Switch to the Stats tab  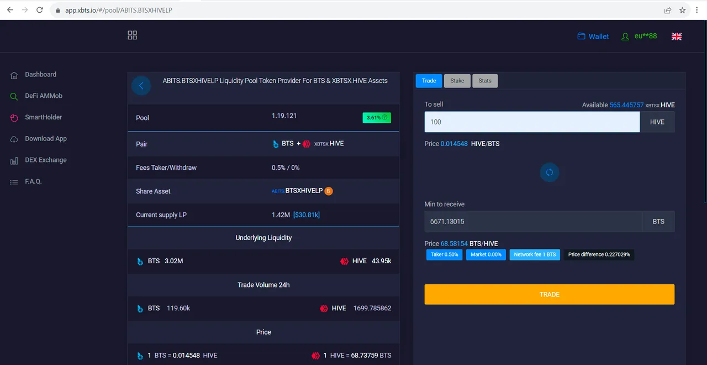point(485,81)
